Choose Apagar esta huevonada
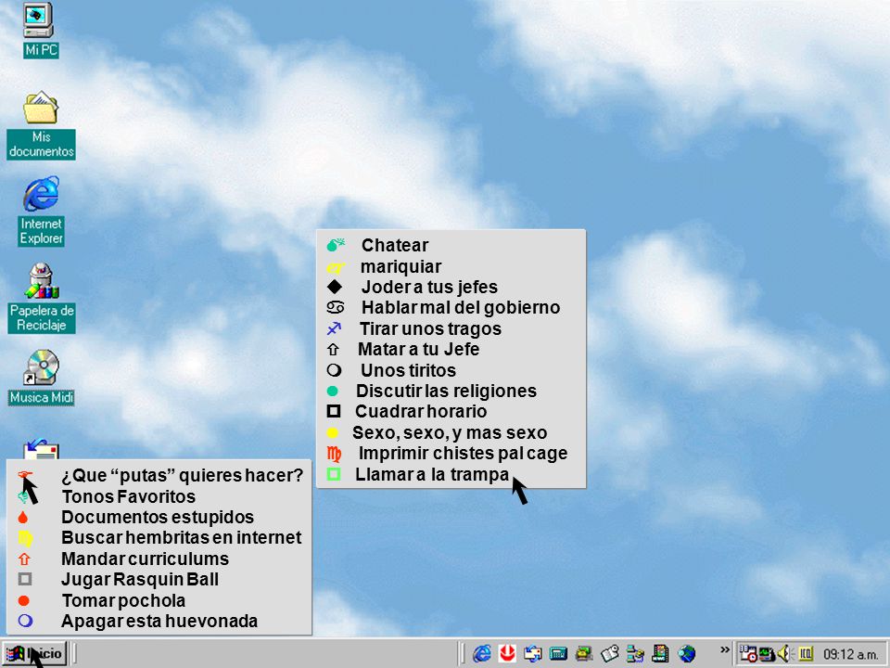 click(x=159, y=621)
